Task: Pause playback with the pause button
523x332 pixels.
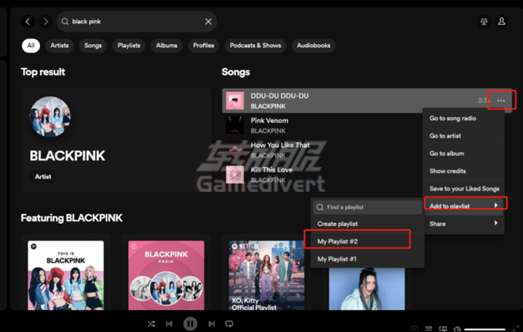Action: pyautogui.click(x=190, y=324)
